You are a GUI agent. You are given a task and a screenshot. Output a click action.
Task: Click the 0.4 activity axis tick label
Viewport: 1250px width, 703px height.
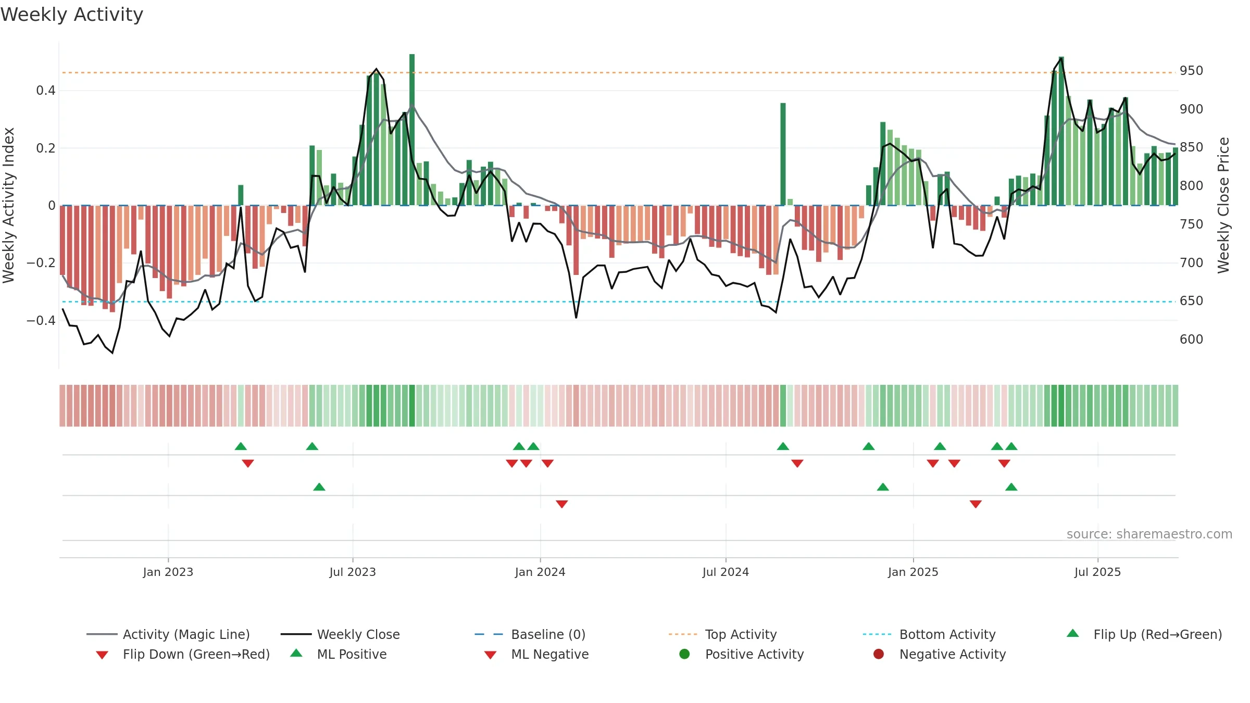tap(46, 91)
